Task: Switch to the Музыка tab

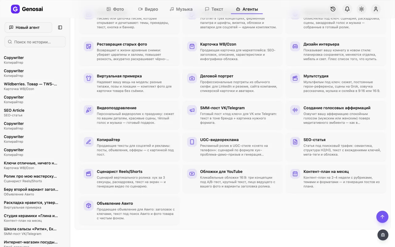Action: tap(181, 9)
